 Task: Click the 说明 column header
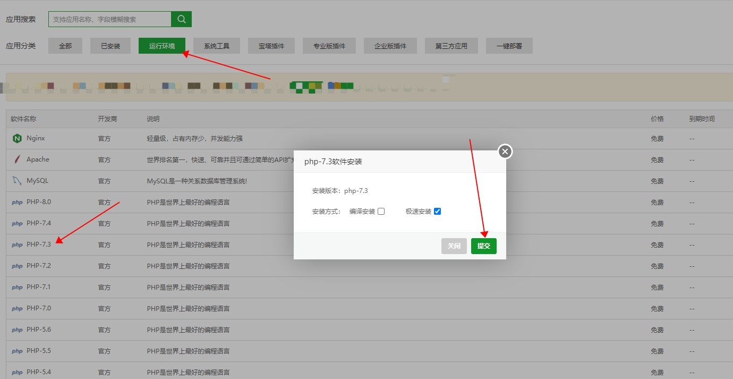pyautogui.click(x=153, y=119)
